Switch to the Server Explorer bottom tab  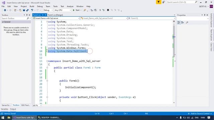[6, 105]
